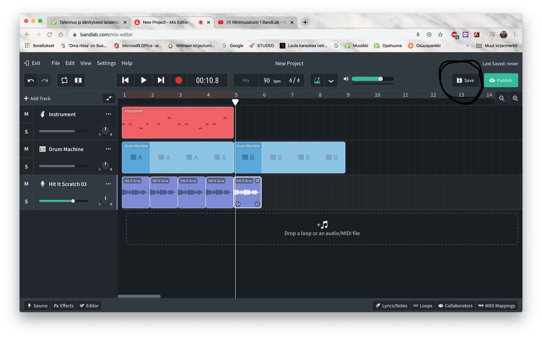Click the green Publish button
The image size is (542, 338).
click(501, 80)
